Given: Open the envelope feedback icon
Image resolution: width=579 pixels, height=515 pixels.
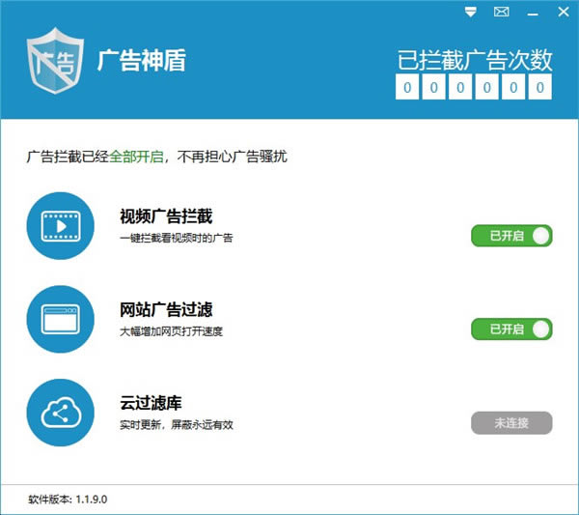Looking at the screenshot, I should 501,12.
